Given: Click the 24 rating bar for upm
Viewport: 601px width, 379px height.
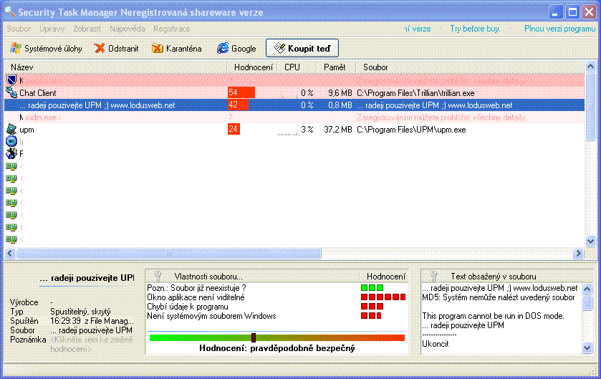Looking at the screenshot, I should click(234, 129).
